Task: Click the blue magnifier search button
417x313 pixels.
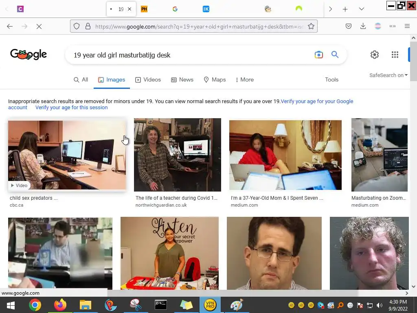Action: (335, 55)
